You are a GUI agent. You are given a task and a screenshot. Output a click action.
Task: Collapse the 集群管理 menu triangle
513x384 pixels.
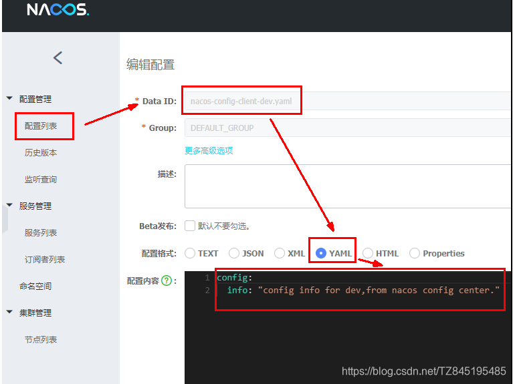[9, 312]
